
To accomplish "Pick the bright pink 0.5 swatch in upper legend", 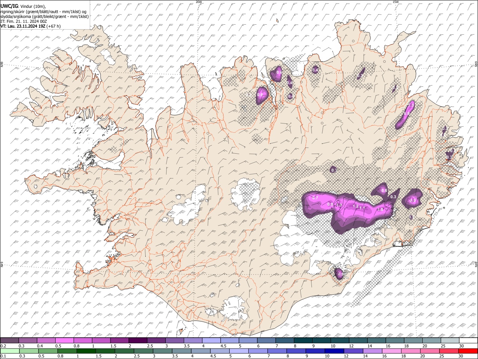I will (x=65, y=341).
